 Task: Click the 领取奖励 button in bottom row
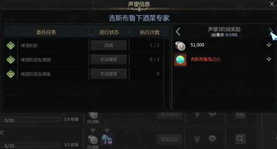[x=169, y=140]
